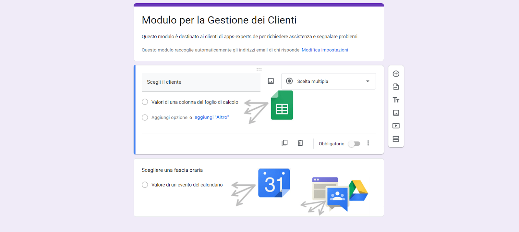Add a new section with sidebar icon
Viewport: 519px width, 232px height.
(x=396, y=139)
